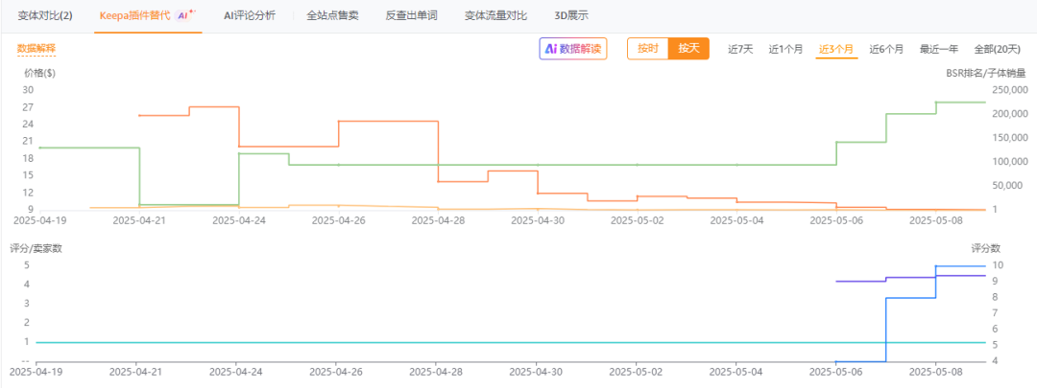Open the 变体对比(2) tab
This screenshot has height=388, width=1037.
45,16
